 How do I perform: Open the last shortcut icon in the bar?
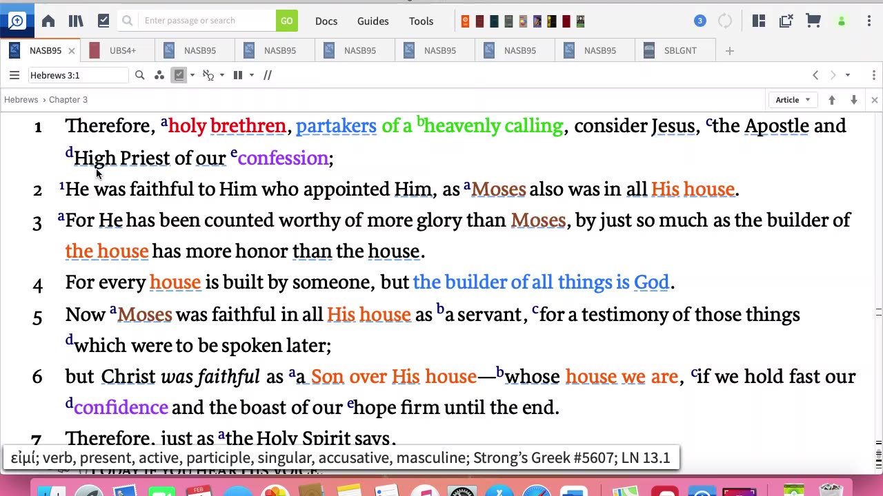[x=580, y=21]
